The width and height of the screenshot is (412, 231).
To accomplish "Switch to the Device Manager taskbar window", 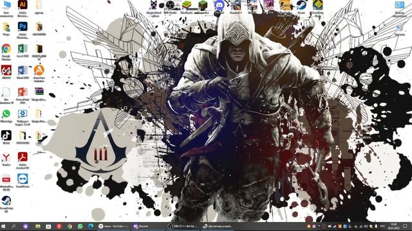I will tap(218, 226).
